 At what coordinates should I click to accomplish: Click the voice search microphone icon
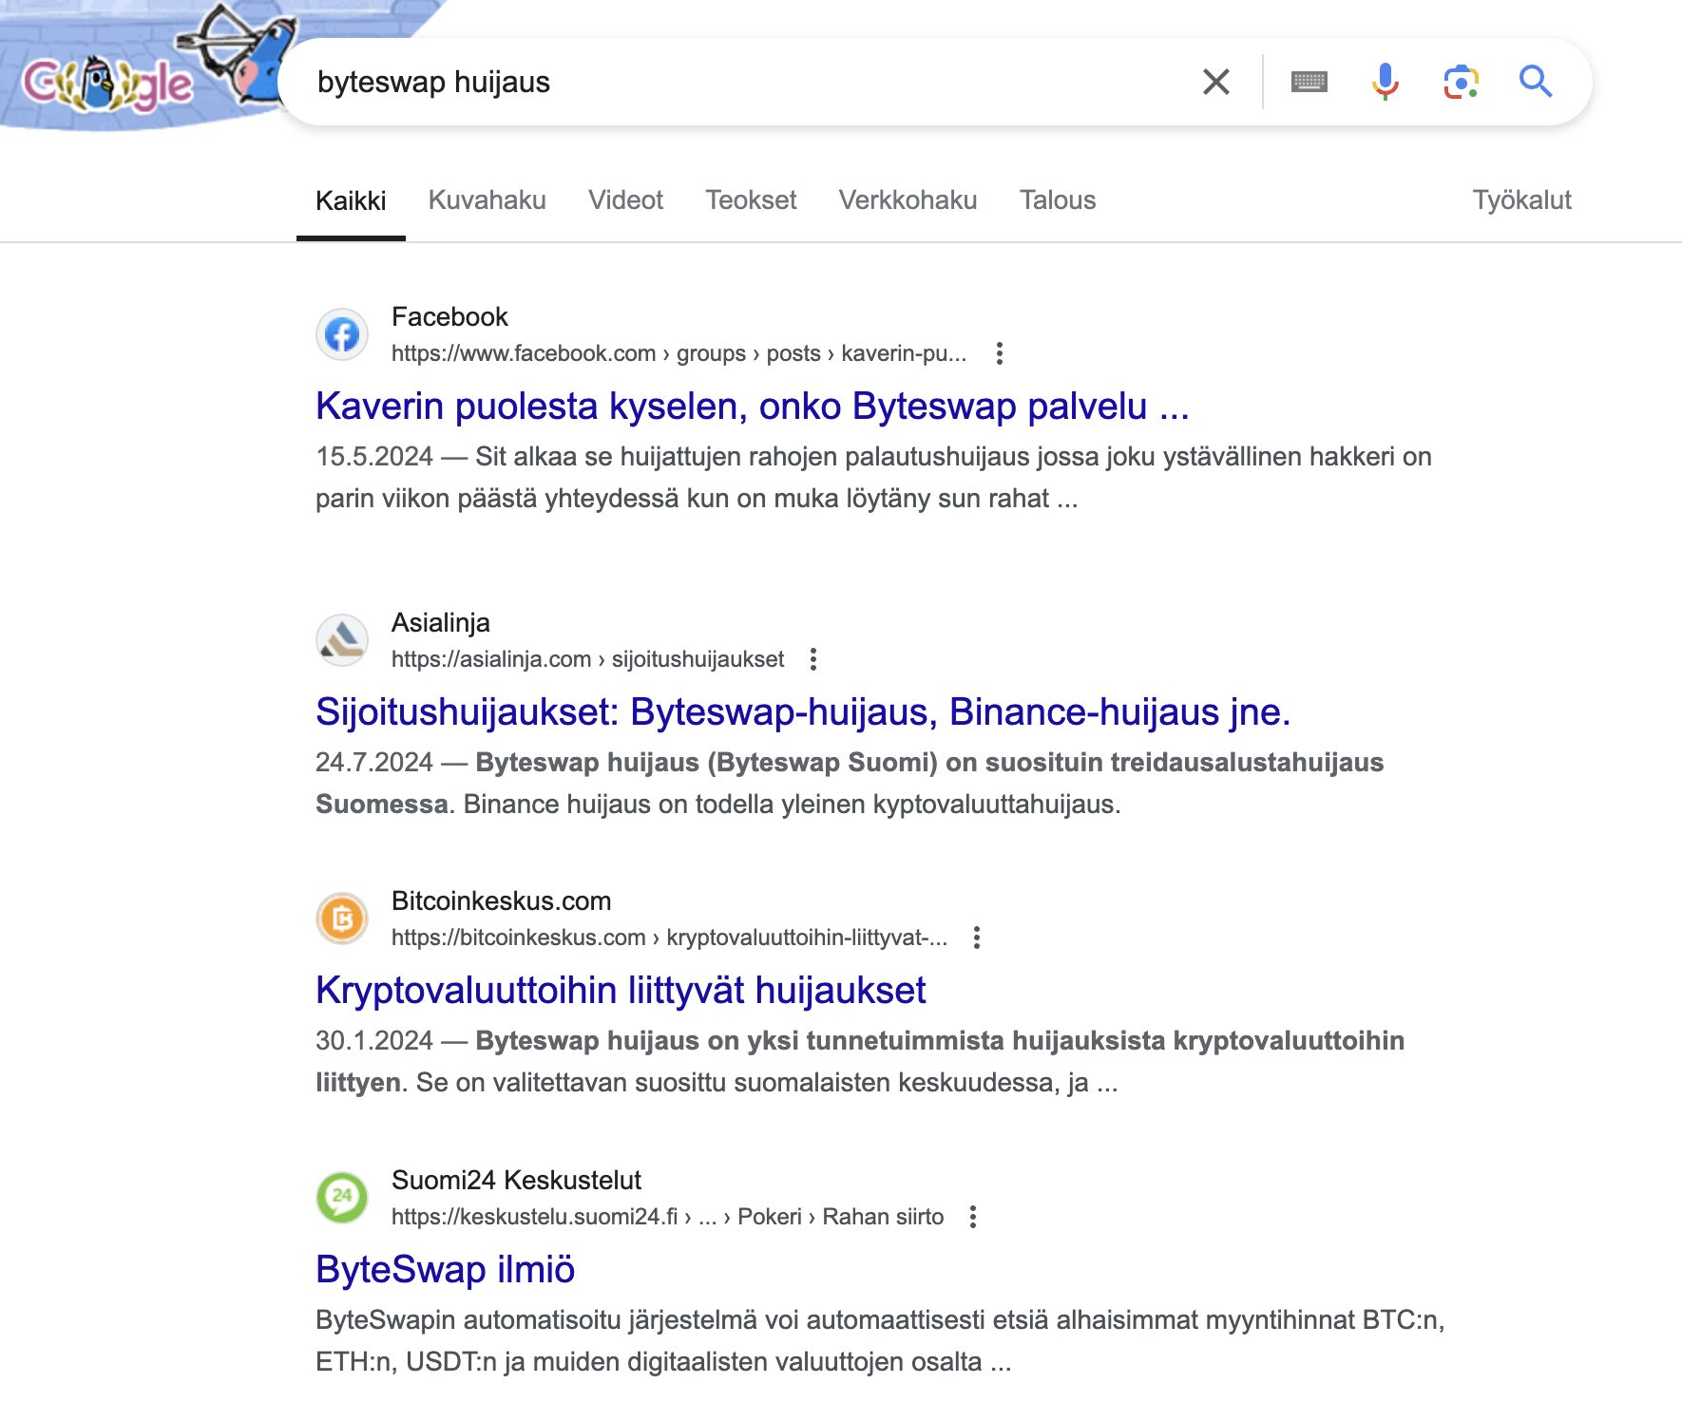(1385, 82)
